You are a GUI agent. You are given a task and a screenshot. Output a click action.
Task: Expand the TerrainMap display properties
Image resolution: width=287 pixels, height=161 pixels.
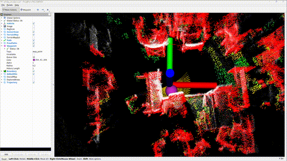tap(2, 35)
